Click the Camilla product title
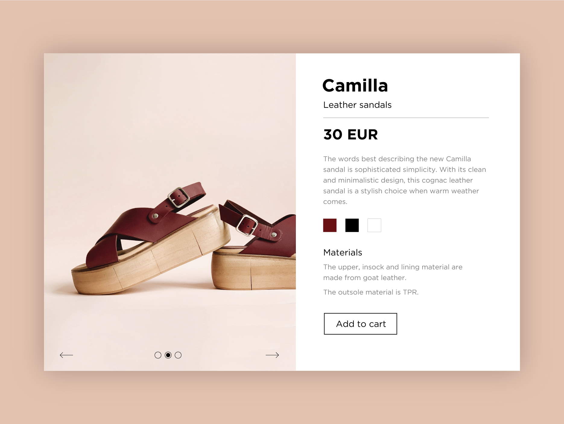 [355, 85]
